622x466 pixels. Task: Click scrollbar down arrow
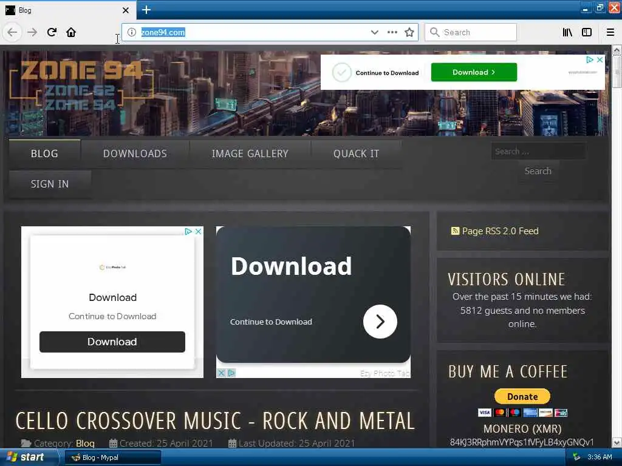tap(617, 442)
